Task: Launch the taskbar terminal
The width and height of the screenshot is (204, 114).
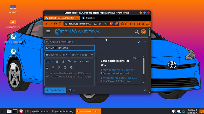Action: (x=15, y=111)
